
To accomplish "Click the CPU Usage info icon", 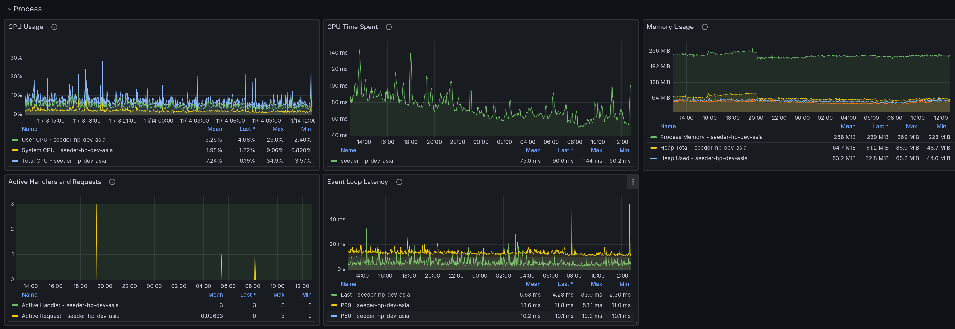I will 54,27.
